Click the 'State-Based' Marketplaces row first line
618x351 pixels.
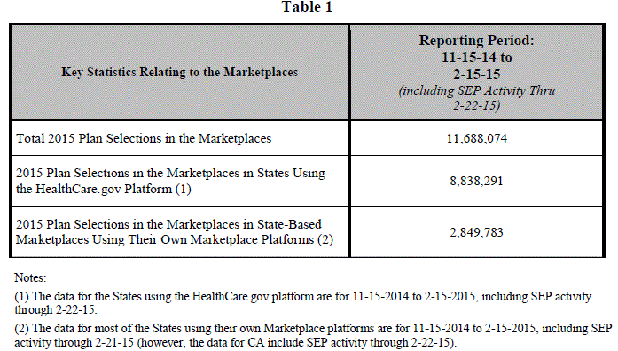(168, 224)
